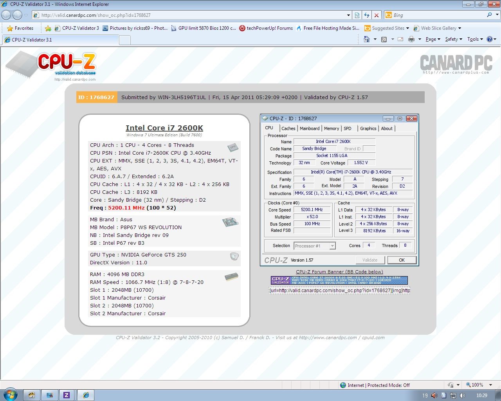Viewport: 501px width, 401px height.
Task: Click the Canard PC logo
Action: coord(456,64)
